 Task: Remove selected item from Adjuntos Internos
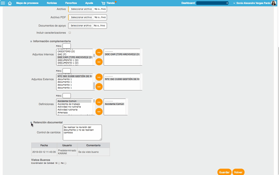(x=99, y=62)
